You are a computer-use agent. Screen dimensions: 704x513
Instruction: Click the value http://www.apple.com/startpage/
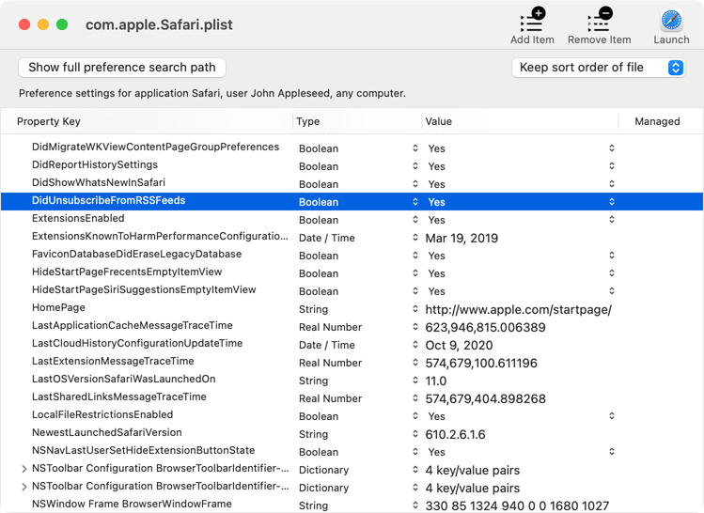click(x=518, y=310)
